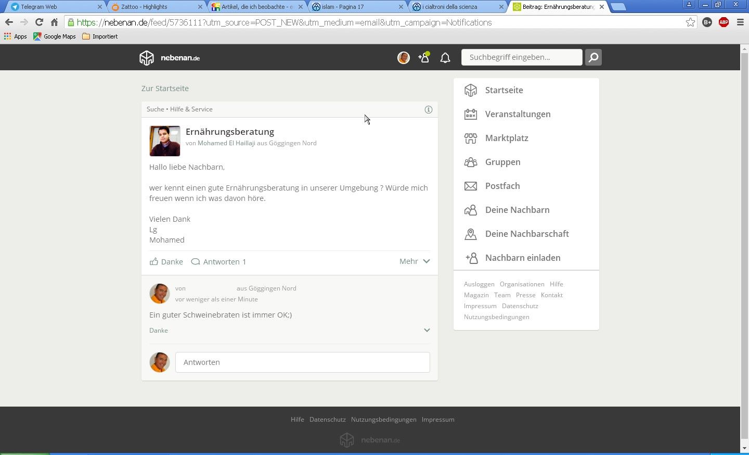
Task: Open a new browser tab
Action: (618, 7)
